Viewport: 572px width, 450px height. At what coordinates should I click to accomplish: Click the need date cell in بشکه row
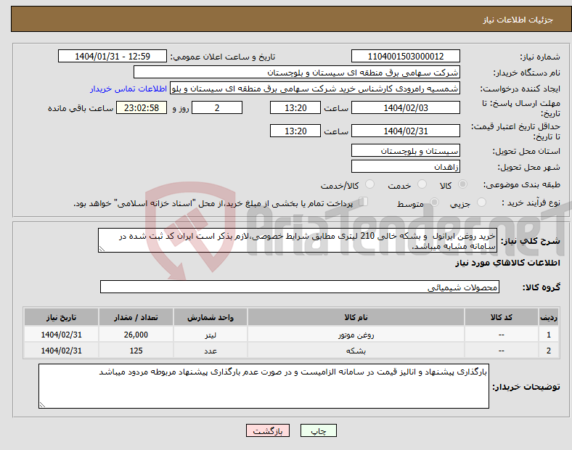61,351
